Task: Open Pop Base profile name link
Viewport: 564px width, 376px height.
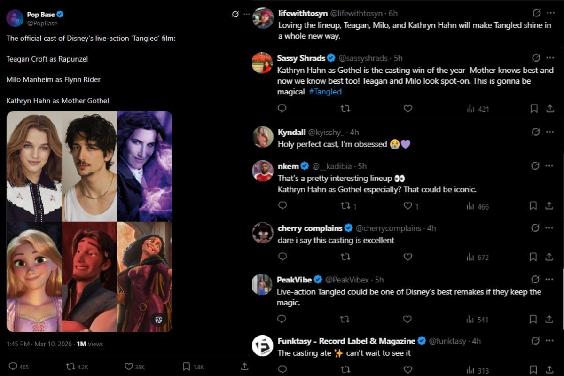Action: (x=40, y=15)
